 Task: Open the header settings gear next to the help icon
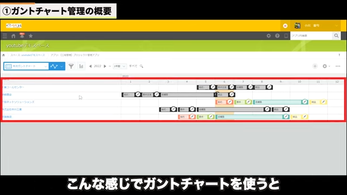point(268,36)
